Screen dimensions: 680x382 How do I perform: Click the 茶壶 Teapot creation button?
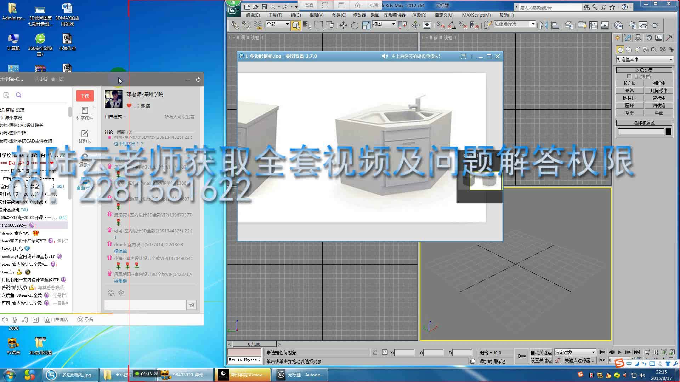629,113
